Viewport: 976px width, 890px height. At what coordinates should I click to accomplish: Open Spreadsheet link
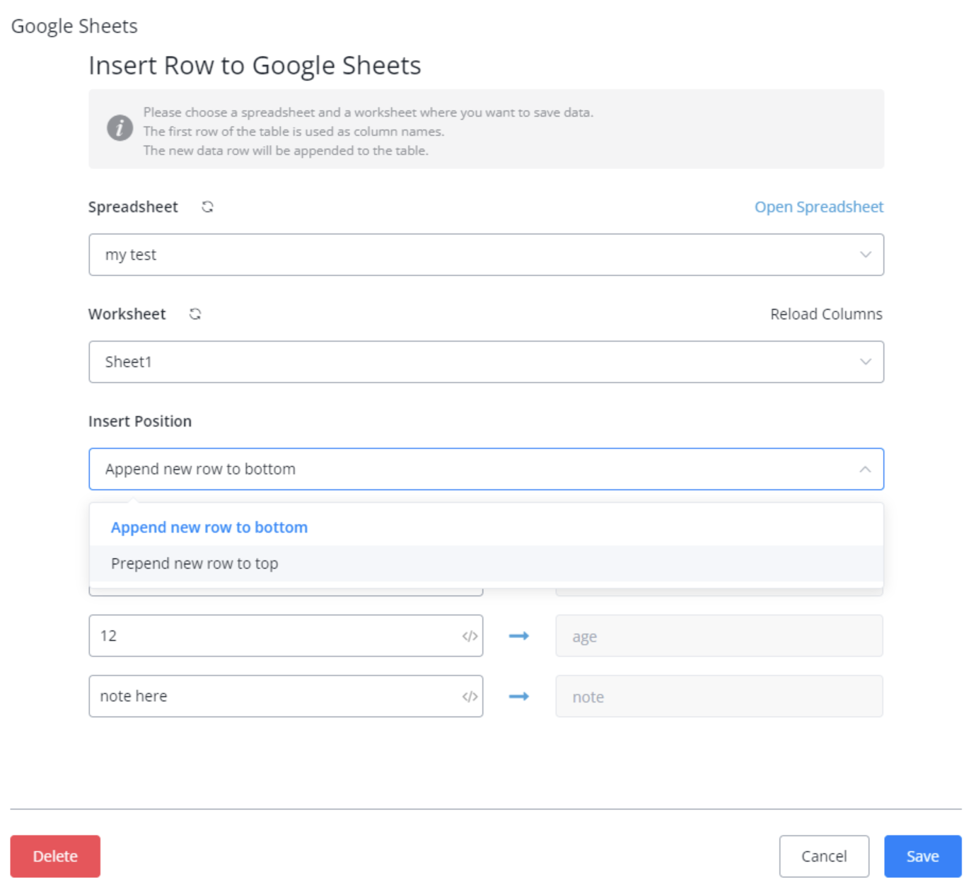click(x=819, y=207)
